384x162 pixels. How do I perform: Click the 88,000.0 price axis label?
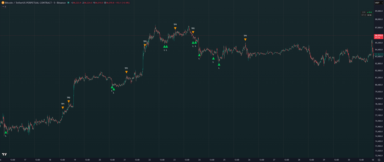379,19
